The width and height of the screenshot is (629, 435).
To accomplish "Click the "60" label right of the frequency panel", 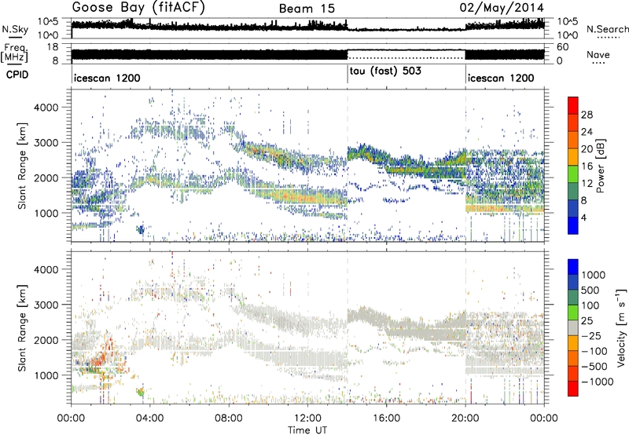I will point(562,47).
